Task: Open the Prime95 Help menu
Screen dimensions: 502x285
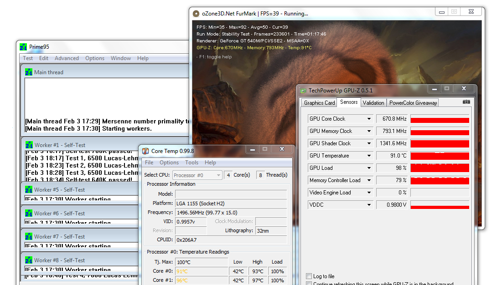Action: point(143,58)
